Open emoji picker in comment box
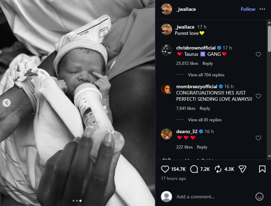The height and width of the screenshot is (206, 271). coord(260,197)
